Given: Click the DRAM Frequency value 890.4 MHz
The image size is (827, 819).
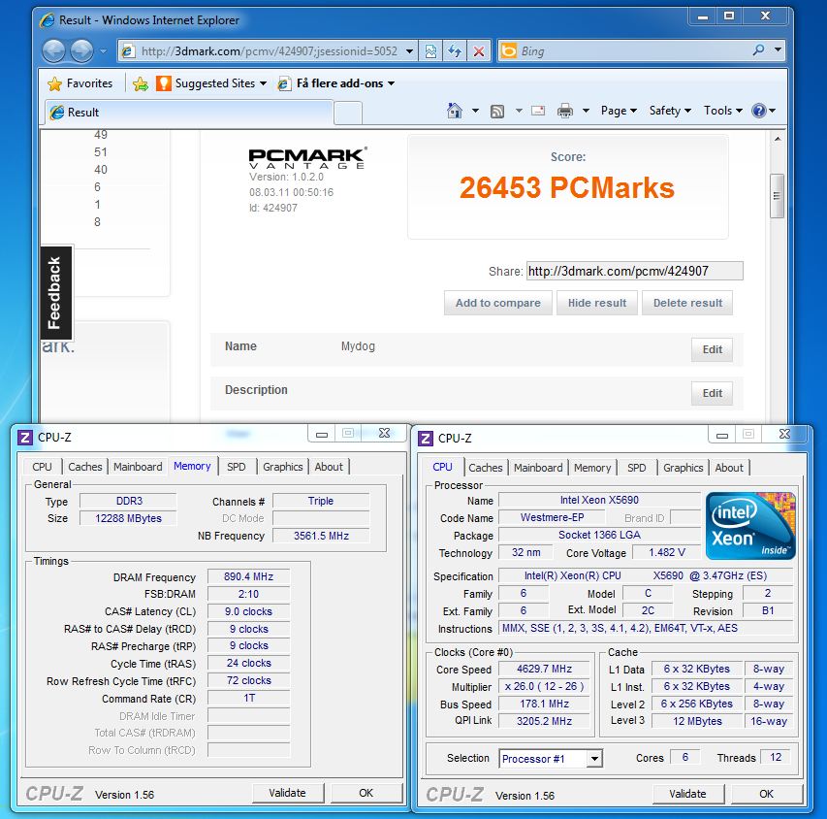Looking at the screenshot, I should coord(248,576).
